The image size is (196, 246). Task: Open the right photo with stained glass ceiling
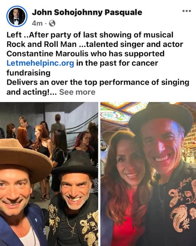pos(148,174)
